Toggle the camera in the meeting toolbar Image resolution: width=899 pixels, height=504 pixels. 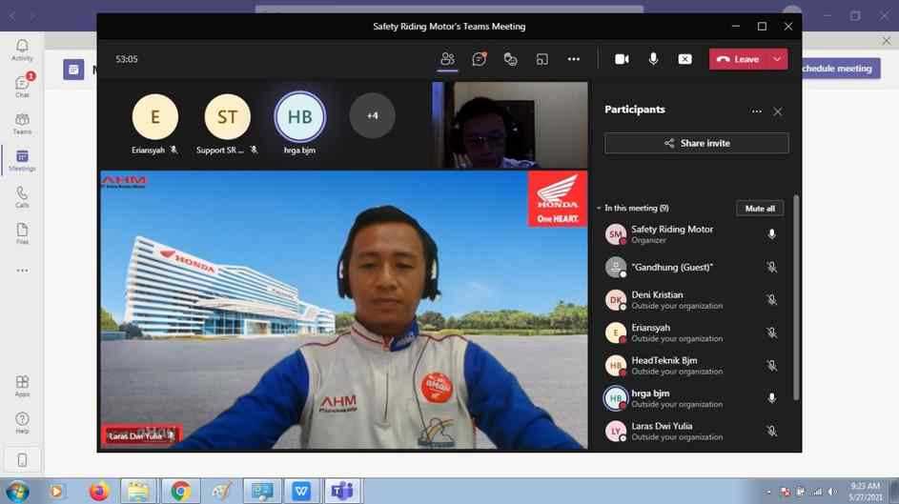(x=622, y=59)
